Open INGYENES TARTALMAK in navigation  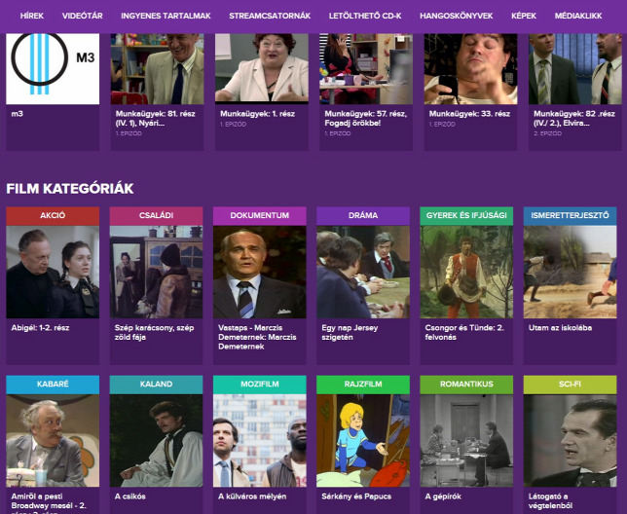(166, 16)
